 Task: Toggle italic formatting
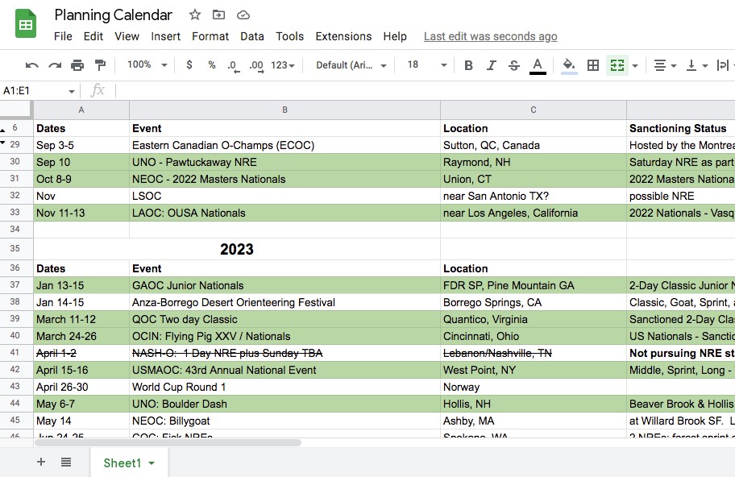click(492, 65)
